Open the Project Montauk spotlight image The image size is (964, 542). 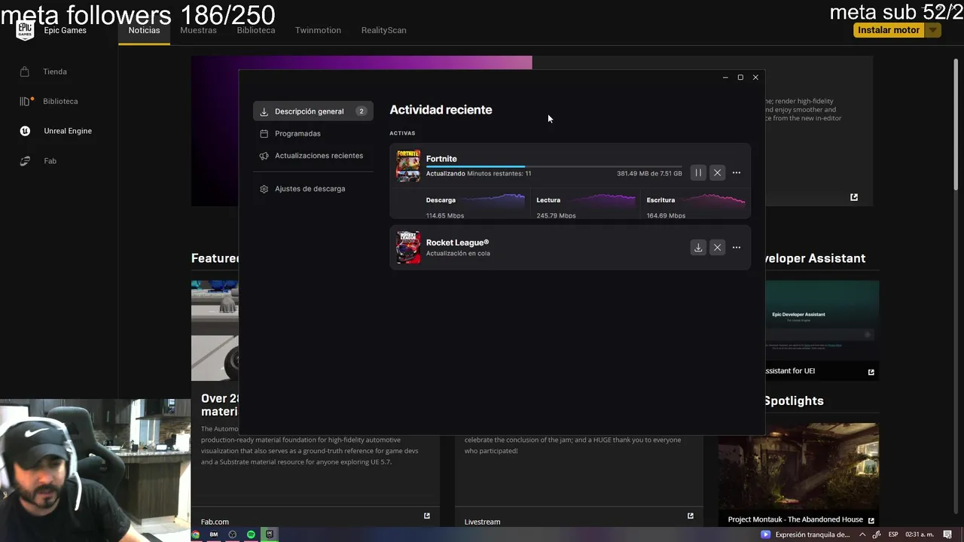tap(798, 467)
